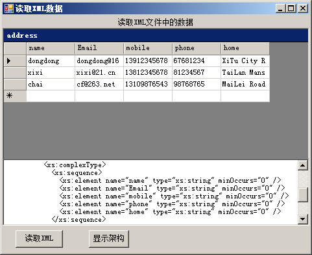
Task: Select the xixi row header
Action: tap(15, 72)
